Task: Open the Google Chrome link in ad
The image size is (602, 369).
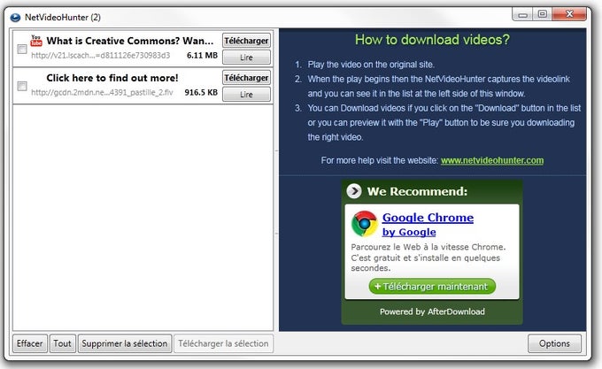Action: [x=428, y=218]
